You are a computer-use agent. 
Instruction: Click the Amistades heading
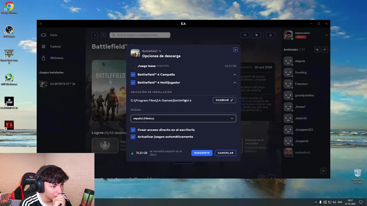coord(291,50)
